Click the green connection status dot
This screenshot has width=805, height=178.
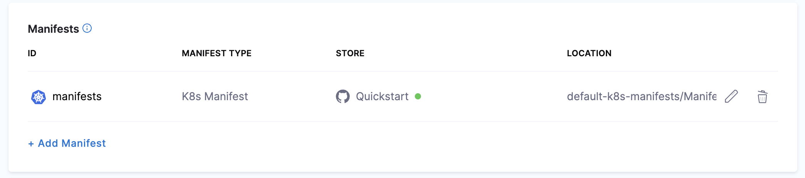pos(418,96)
